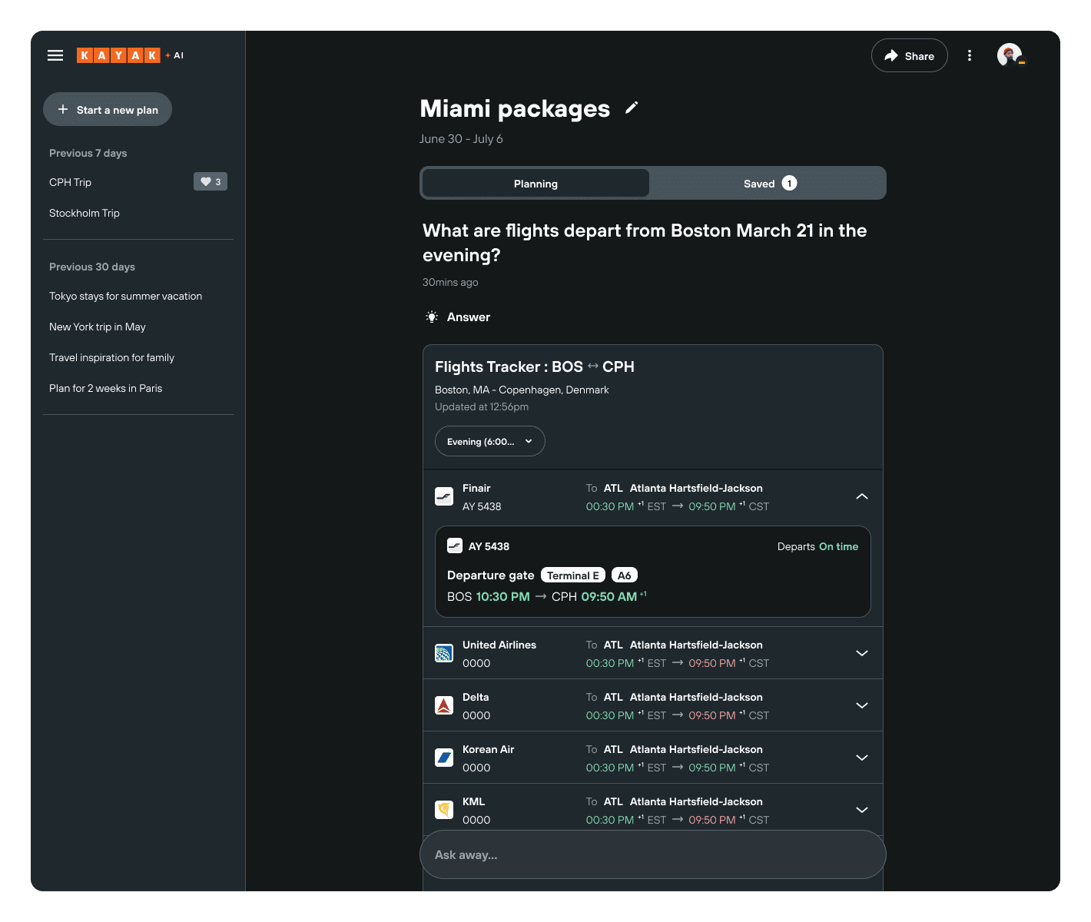The height and width of the screenshot is (922, 1091).
Task: Open the hamburger menu icon
Action: (55, 55)
